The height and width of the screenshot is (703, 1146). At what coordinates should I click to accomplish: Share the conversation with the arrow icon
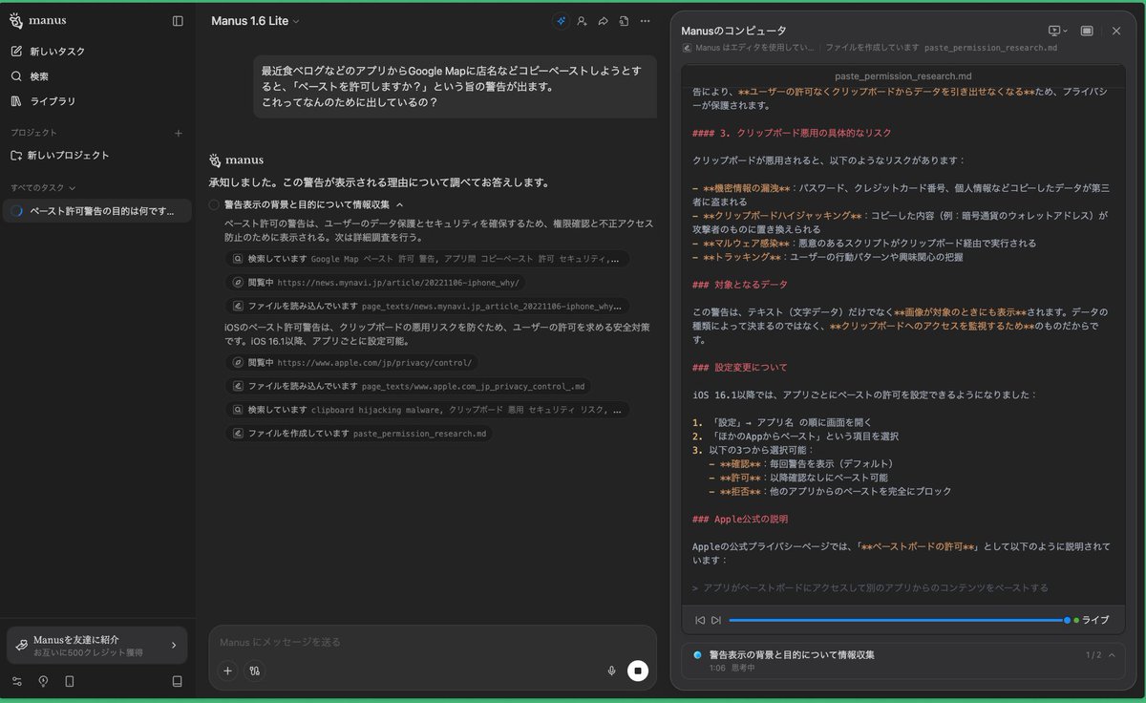point(603,21)
